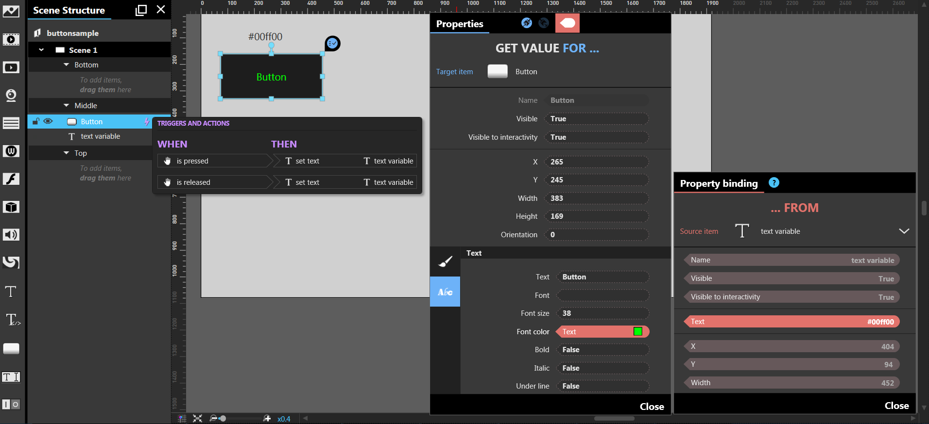
Task: Click the green Font color swatch
Action: [637, 331]
